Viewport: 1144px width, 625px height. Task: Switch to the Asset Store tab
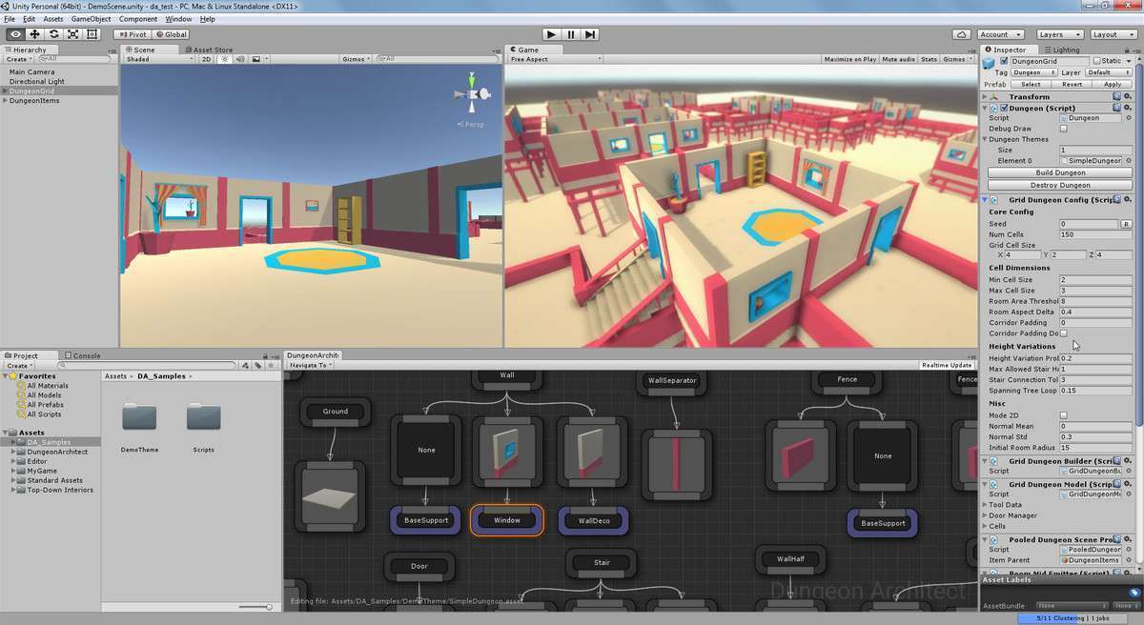pyautogui.click(x=209, y=50)
